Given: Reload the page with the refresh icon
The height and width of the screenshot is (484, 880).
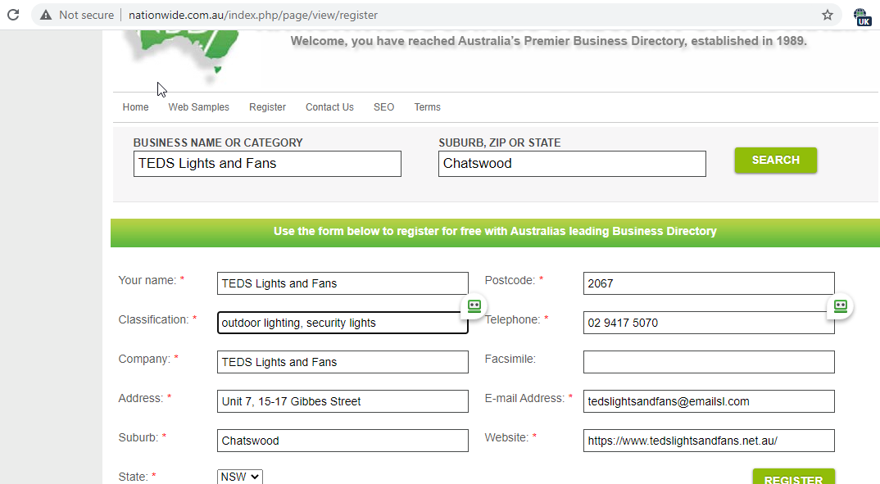Looking at the screenshot, I should click(13, 15).
